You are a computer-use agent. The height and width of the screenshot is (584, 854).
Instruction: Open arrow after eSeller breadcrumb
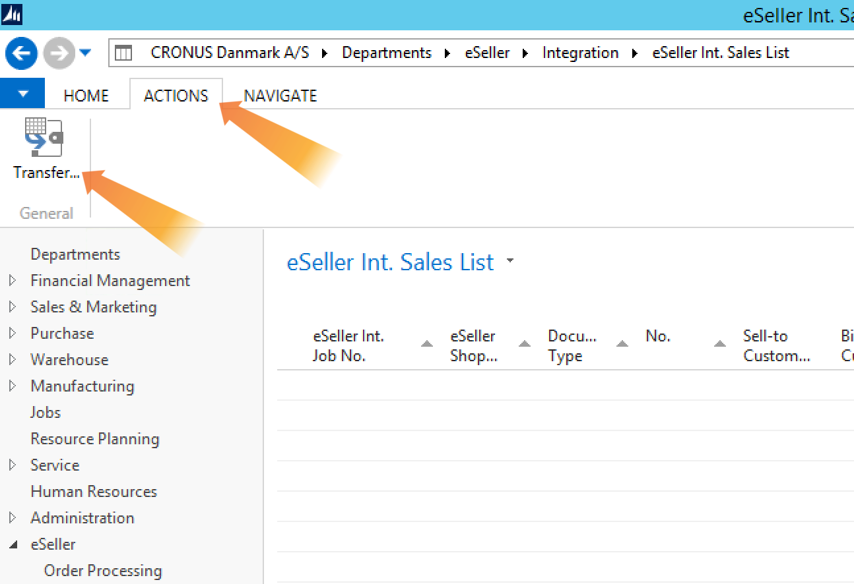[x=526, y=53]
